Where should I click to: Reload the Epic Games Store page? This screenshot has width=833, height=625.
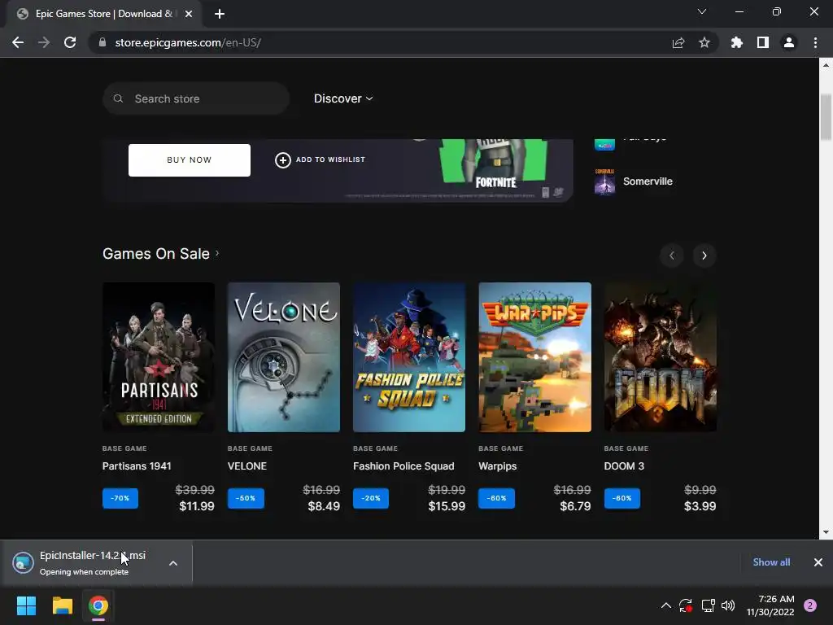pyautogui.click(x=70, y=42)
